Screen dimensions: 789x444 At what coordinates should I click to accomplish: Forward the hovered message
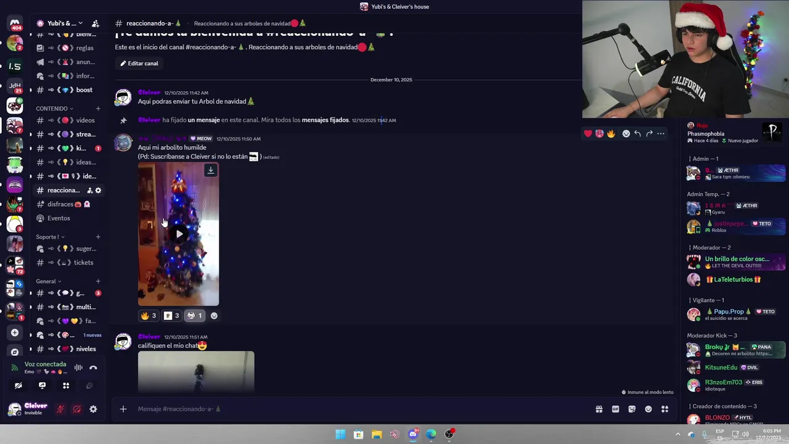649,133
